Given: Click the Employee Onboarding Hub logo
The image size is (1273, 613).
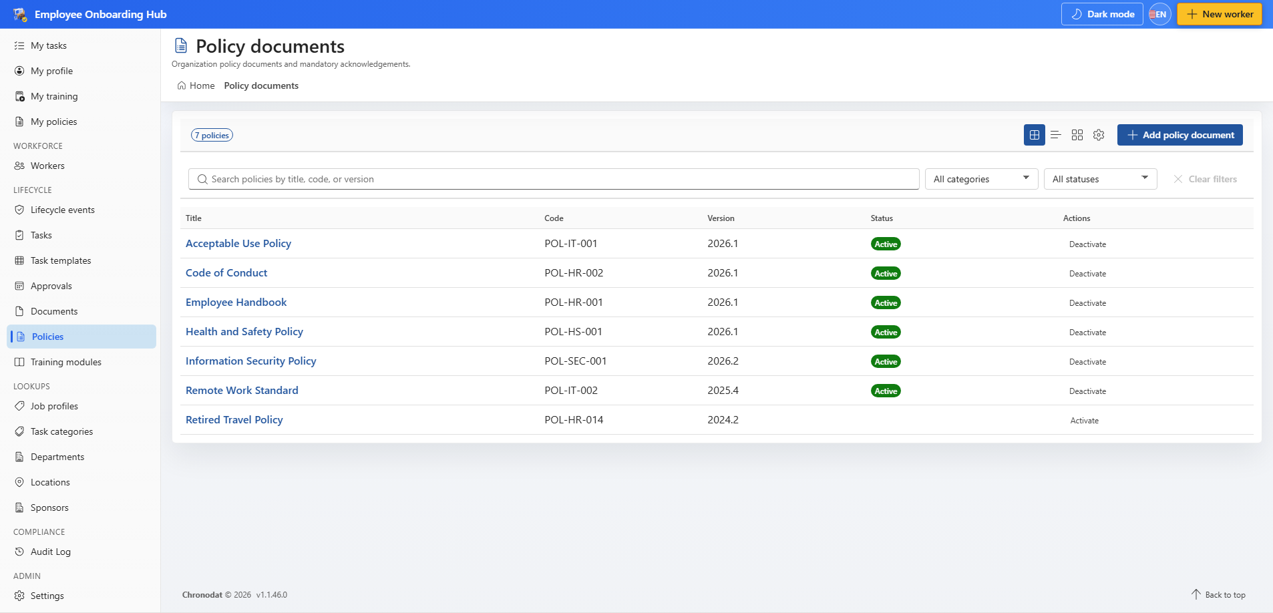Looking at the screenshot, I should [20, 14].
